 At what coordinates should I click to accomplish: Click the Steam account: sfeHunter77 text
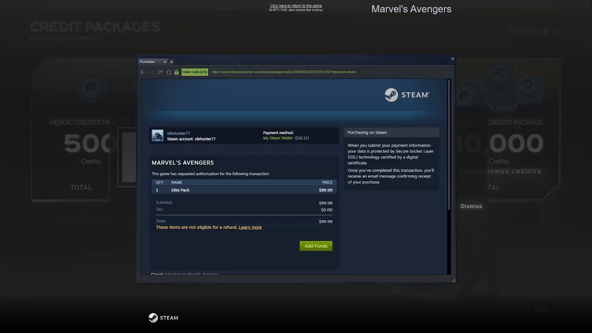coord(191,139)
